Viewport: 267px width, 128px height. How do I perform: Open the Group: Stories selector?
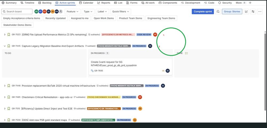coord(232,11)
